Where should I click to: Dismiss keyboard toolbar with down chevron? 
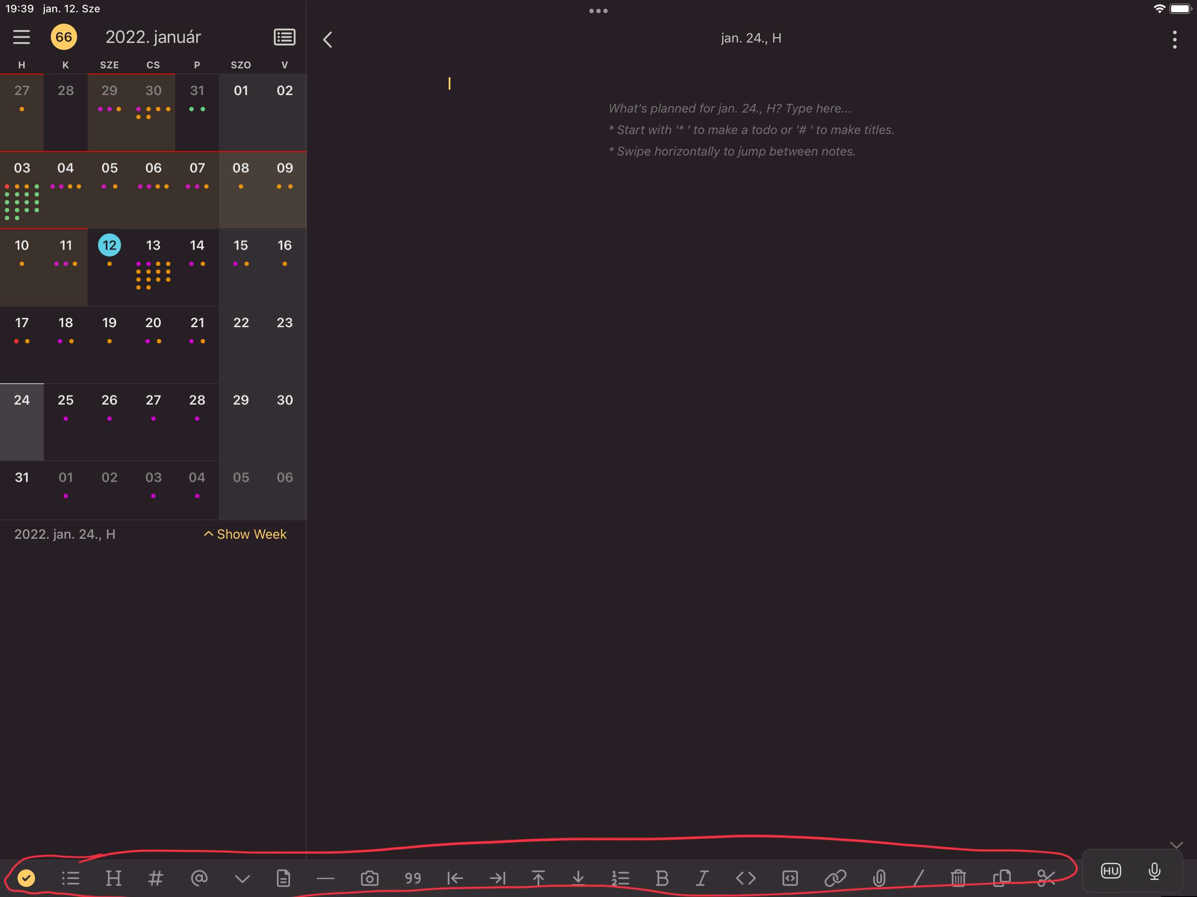1176,845
